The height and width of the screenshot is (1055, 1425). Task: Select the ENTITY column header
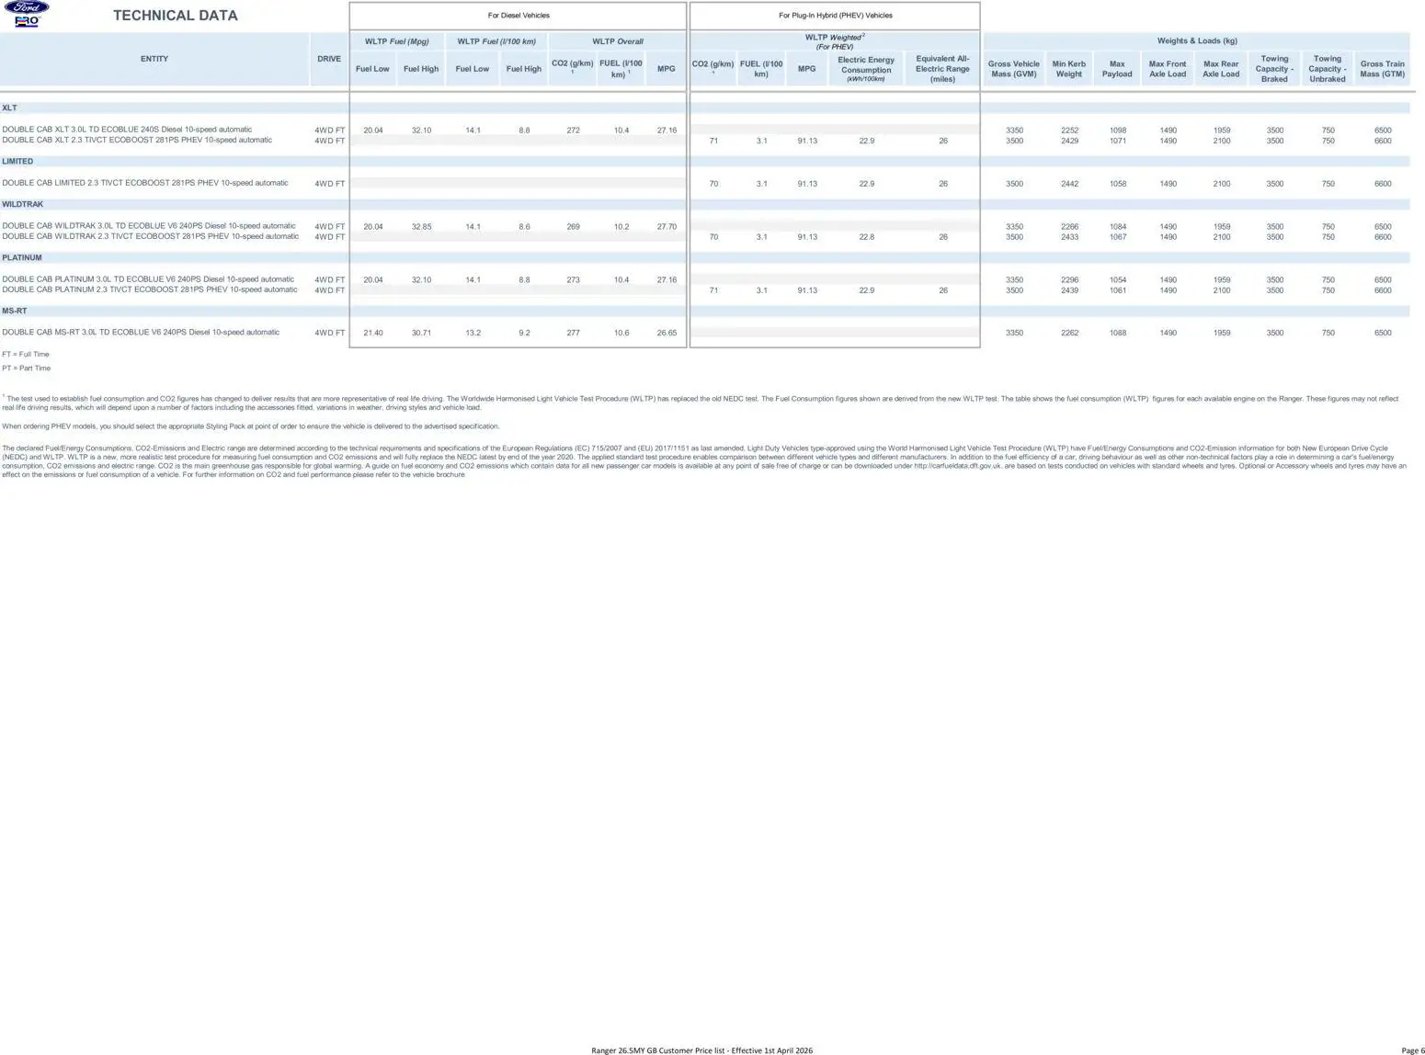coord(154,59)
